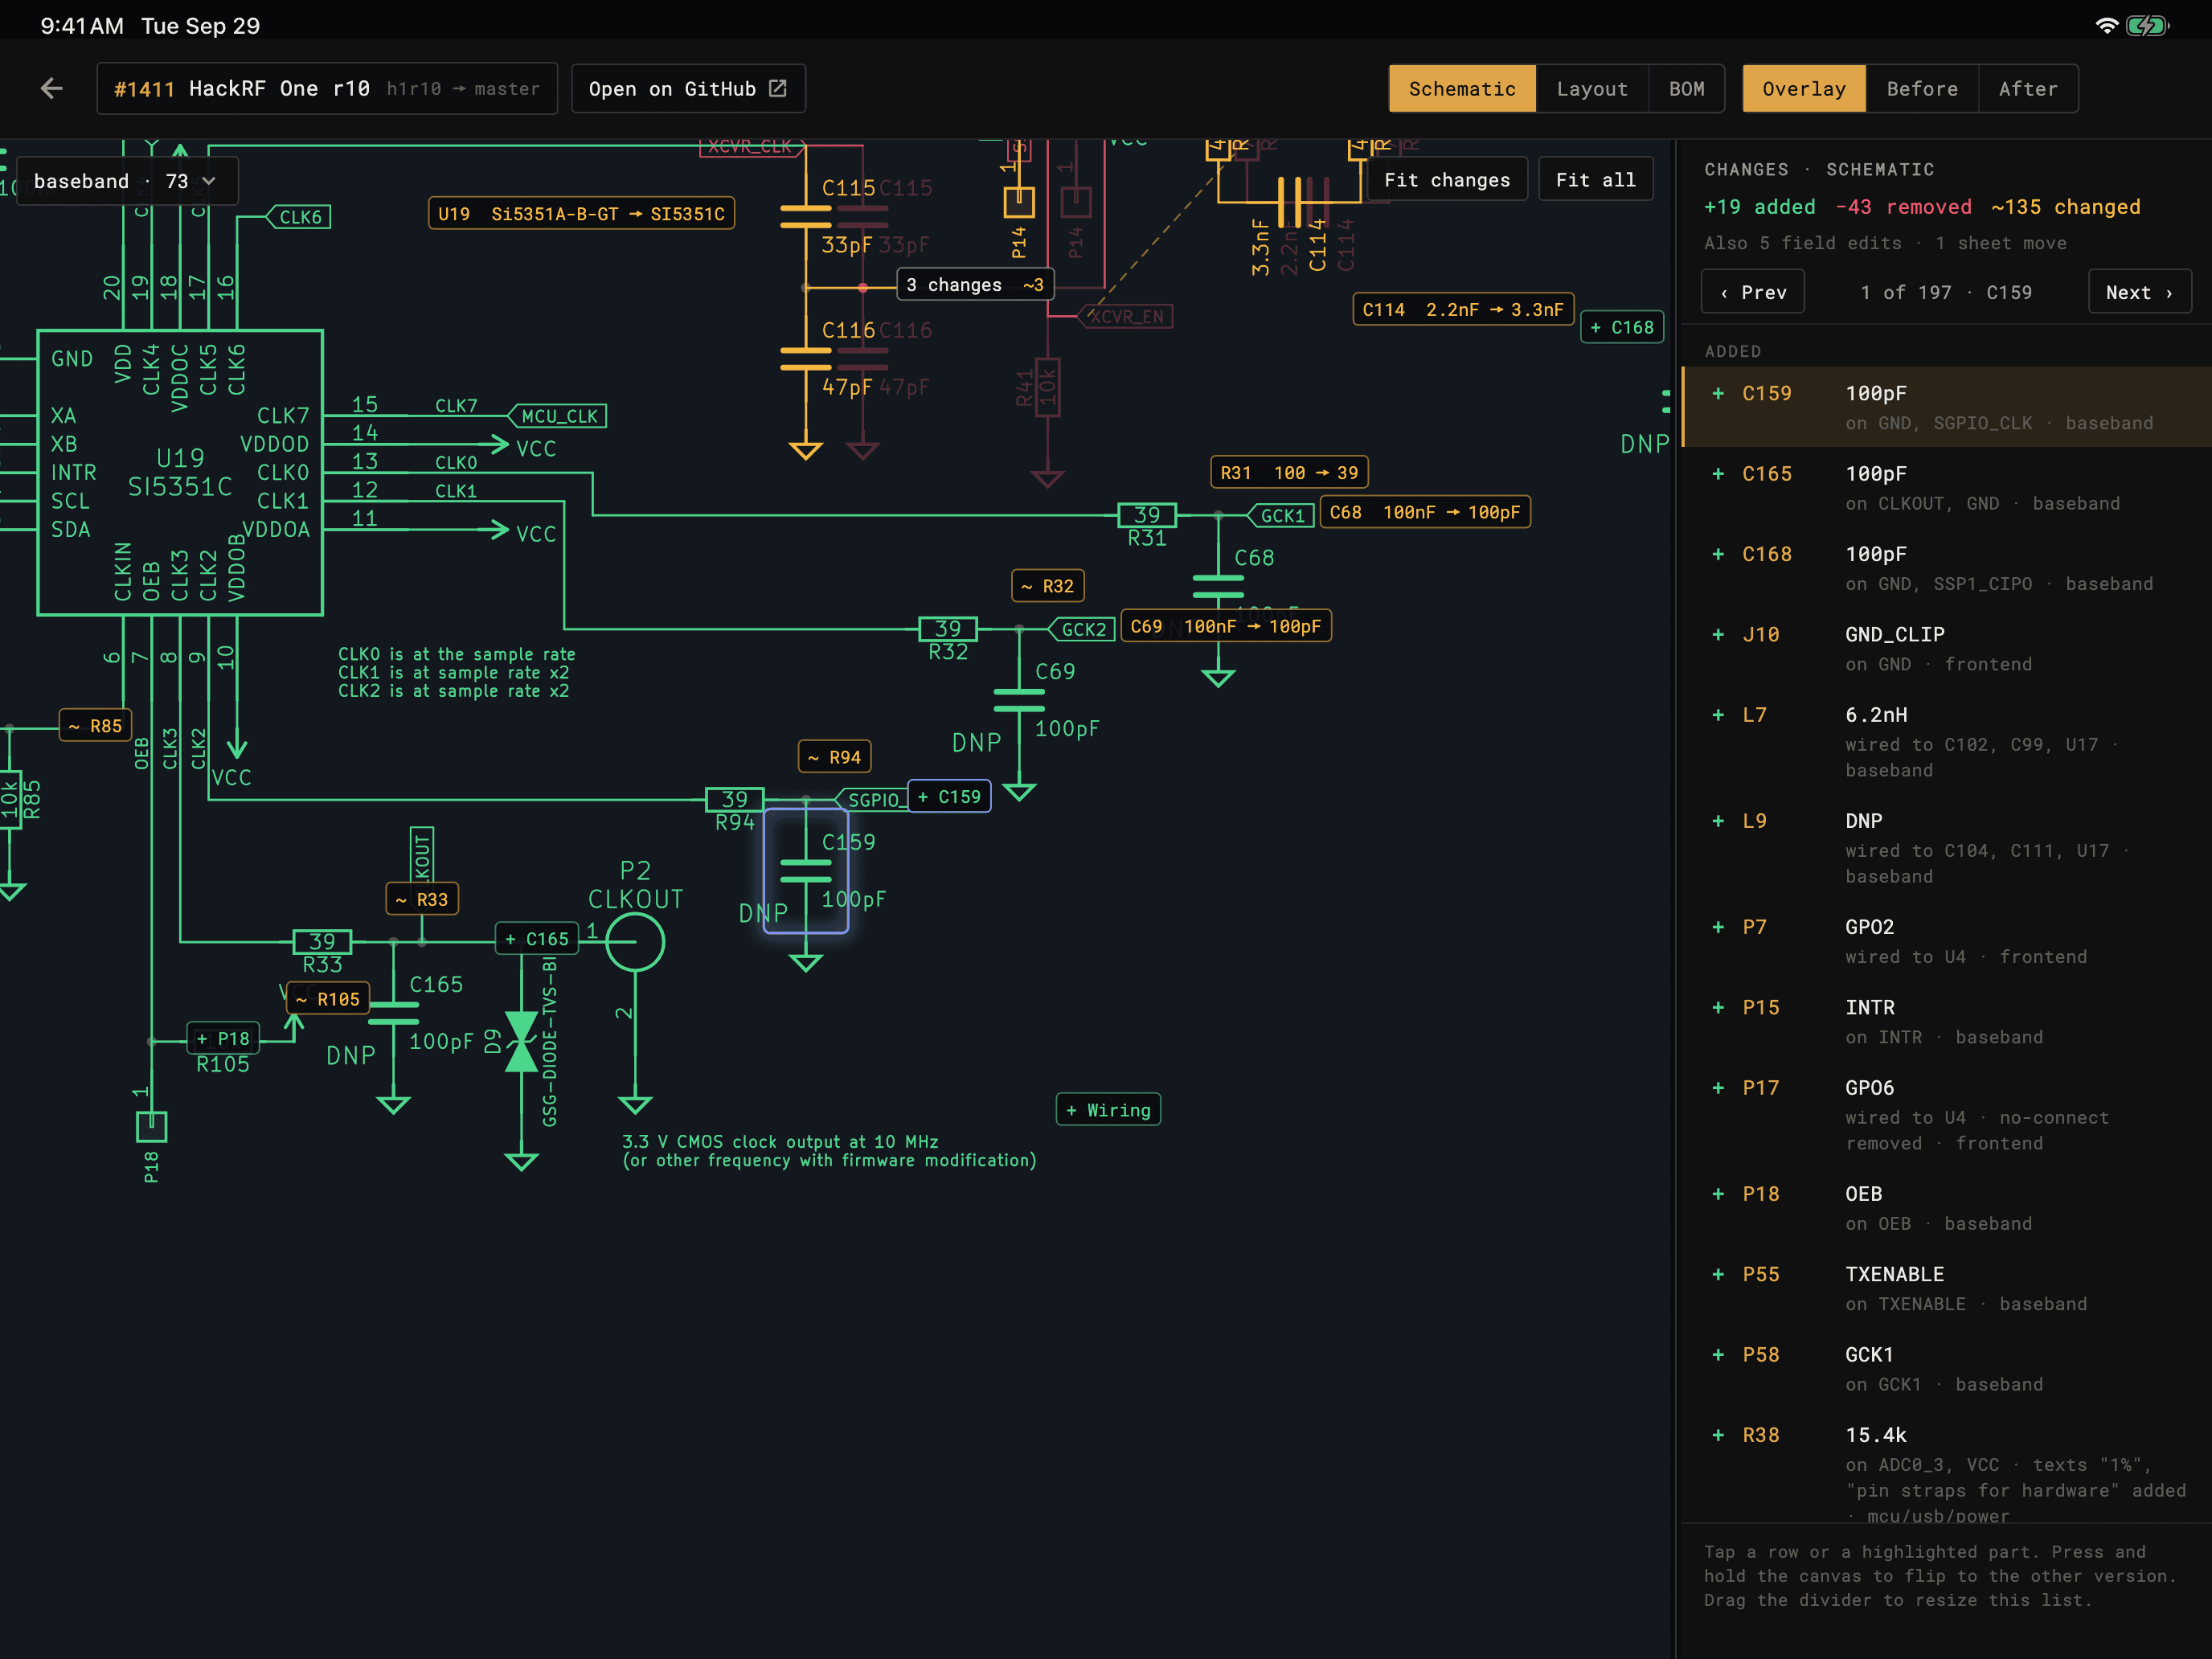Viewport: 2212px width, 1659px height.
Task: Select the C159 100pF row in the added list
Action: tap(1947, 407)
